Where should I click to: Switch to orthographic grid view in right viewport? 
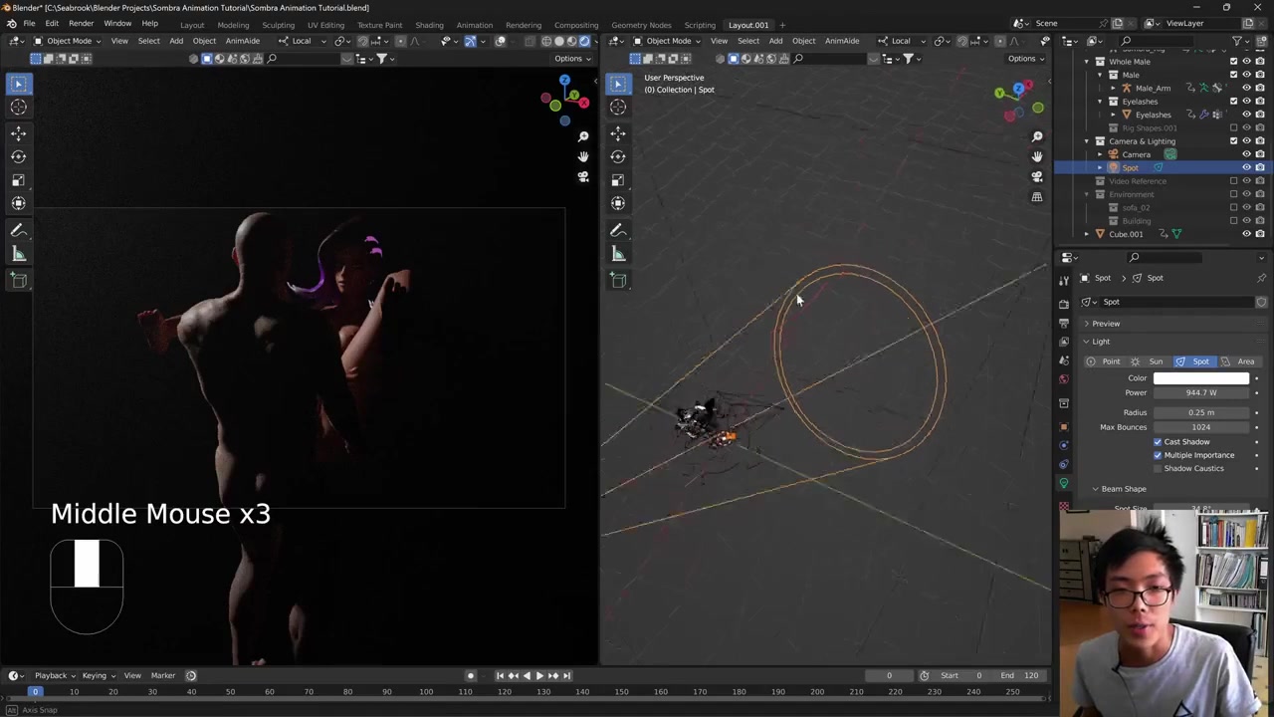coord(1037,197)
